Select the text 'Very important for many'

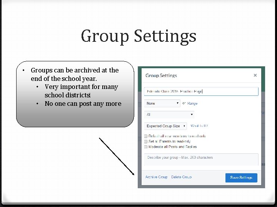pos(82,87)
